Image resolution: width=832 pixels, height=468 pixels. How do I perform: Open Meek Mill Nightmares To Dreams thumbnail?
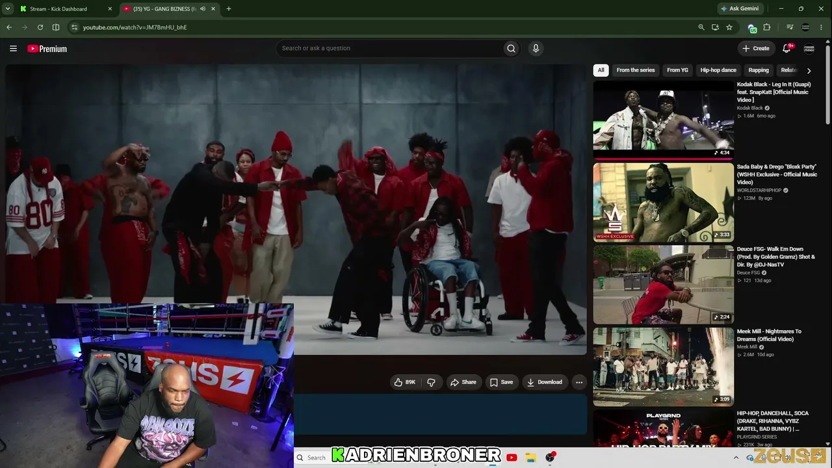[663, 367]
